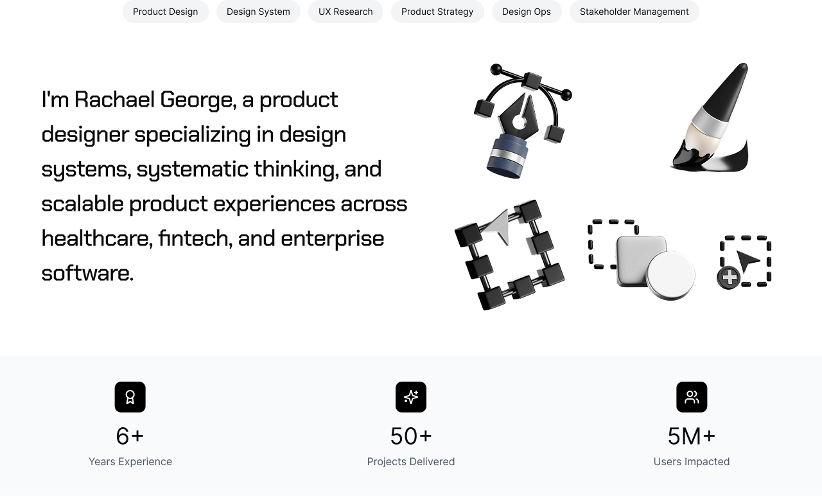Click the Years Experience label
The width and height of the screenshot is (822, 496).
[x=130, y=461]
